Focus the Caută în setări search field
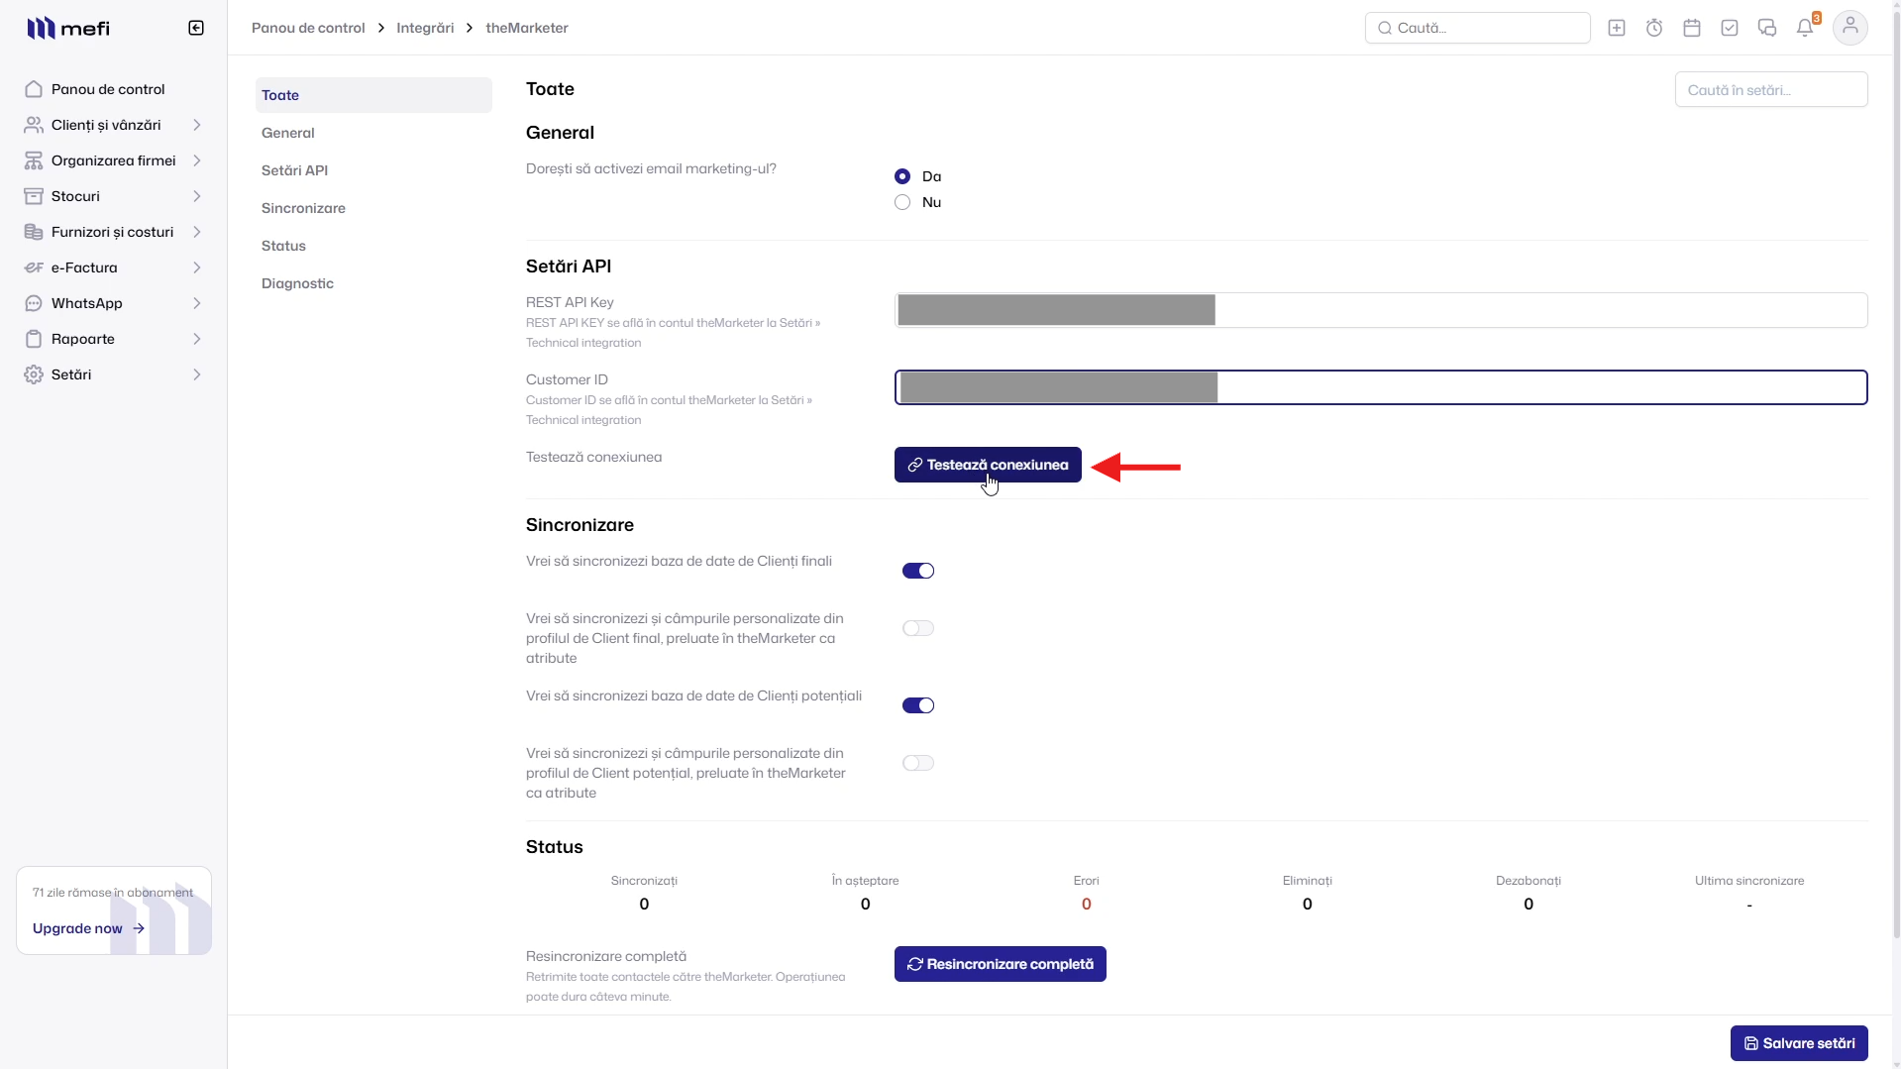 click(x=1771, y=89)
